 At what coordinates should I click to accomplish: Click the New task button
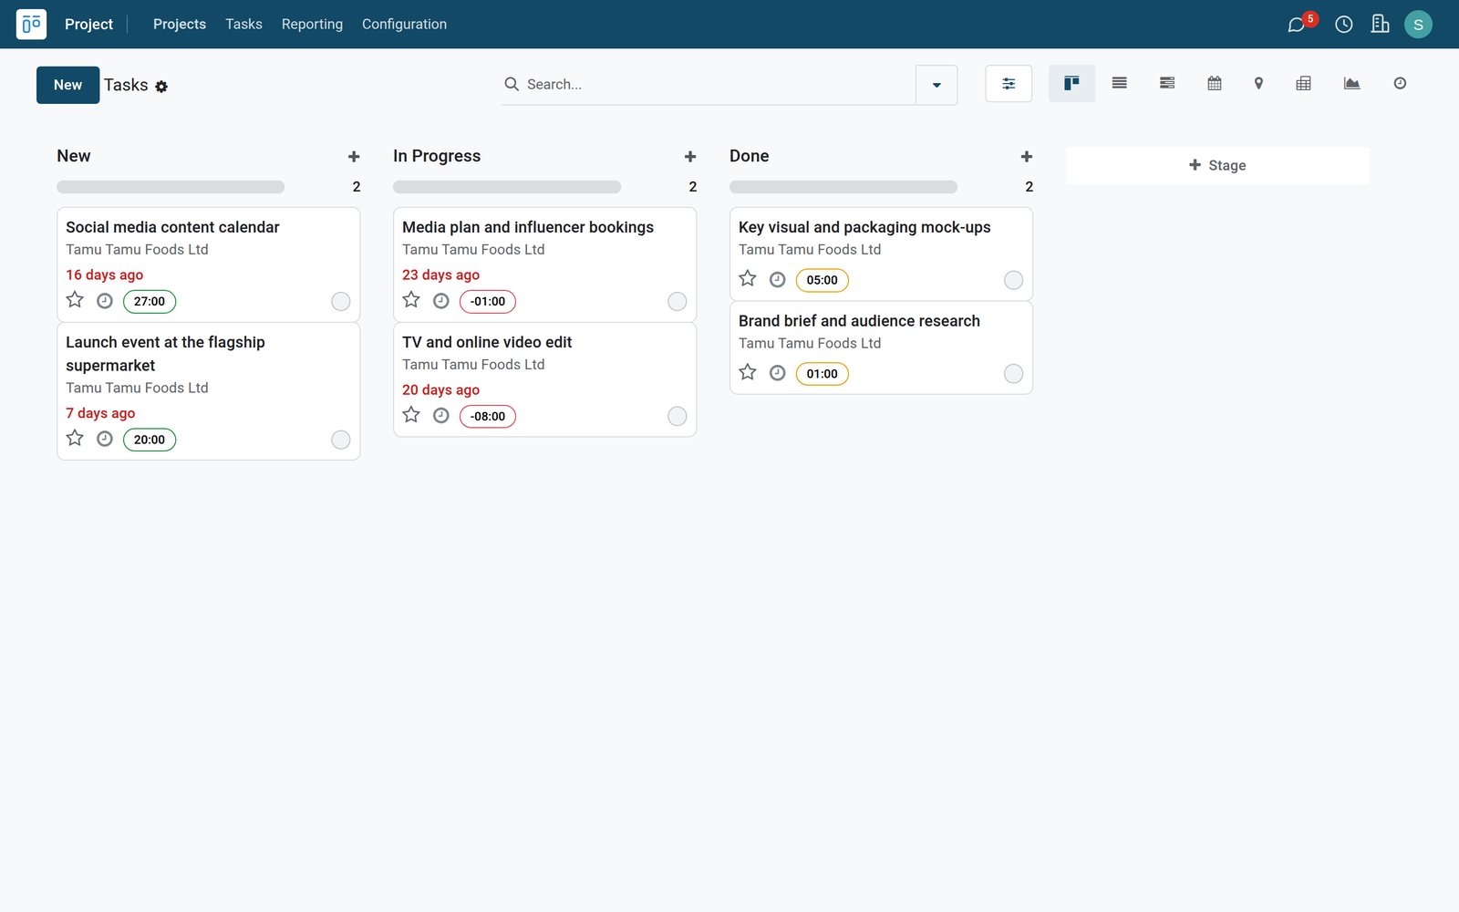click(68, 85)
